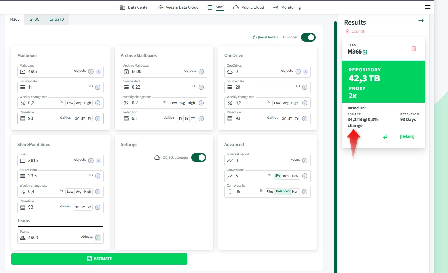Select Files compression preset

pos(270,192)
